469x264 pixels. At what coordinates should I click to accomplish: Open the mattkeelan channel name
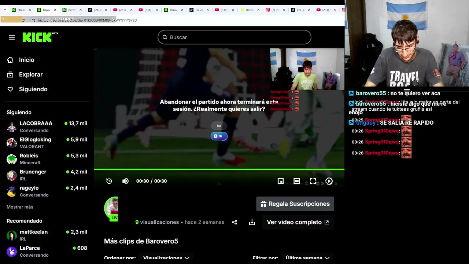click(x=34, y=232)
